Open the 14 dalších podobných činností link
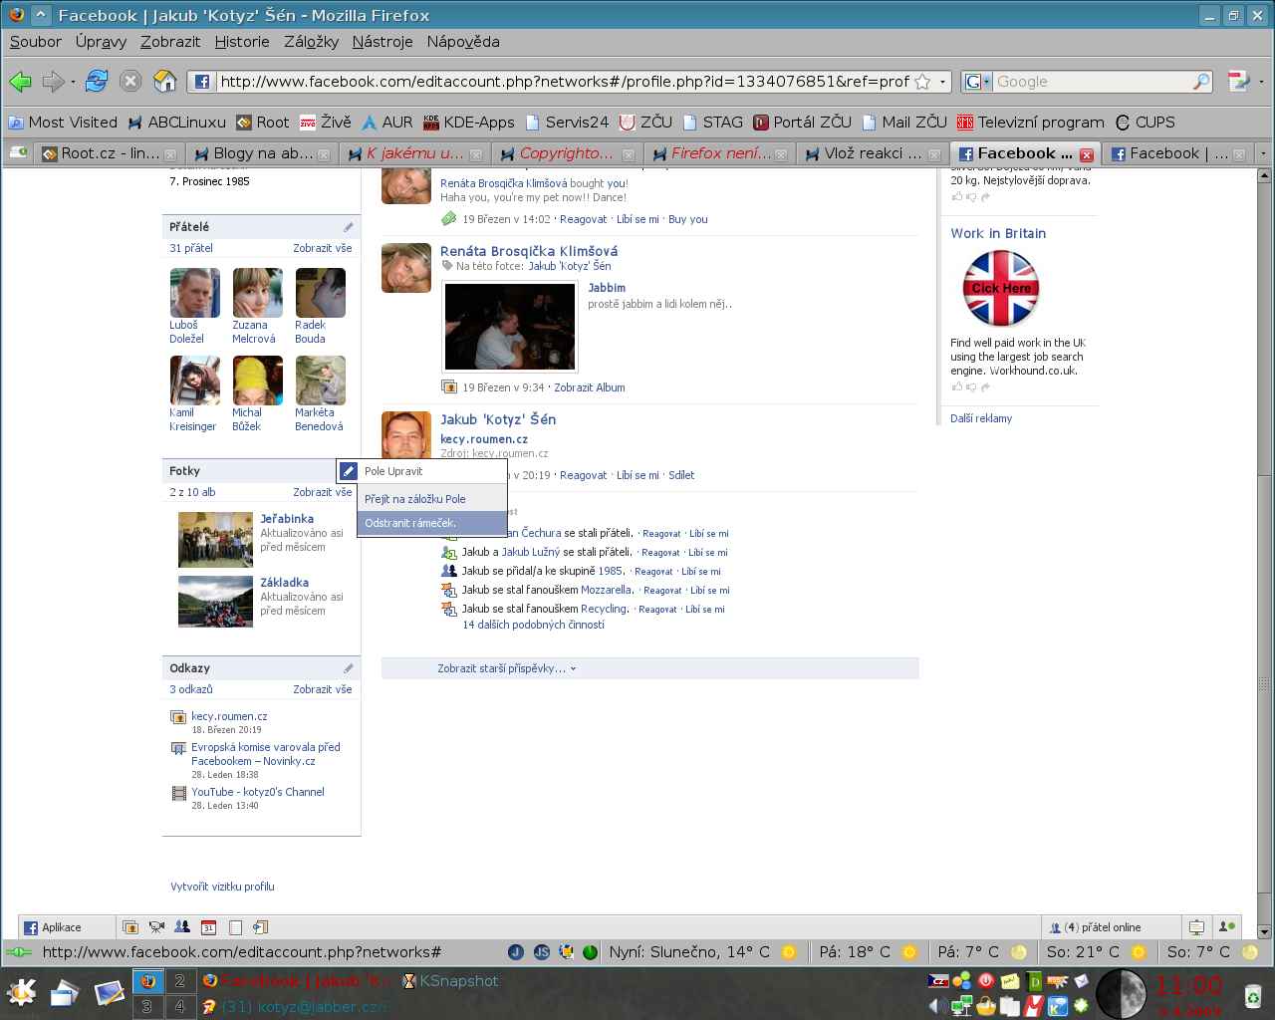The image size is (1275, 1020). click(x=533, y=625)
